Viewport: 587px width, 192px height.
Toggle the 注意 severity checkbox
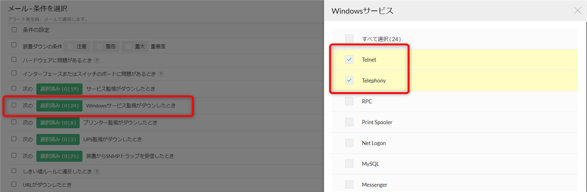(x=70, y=46)
